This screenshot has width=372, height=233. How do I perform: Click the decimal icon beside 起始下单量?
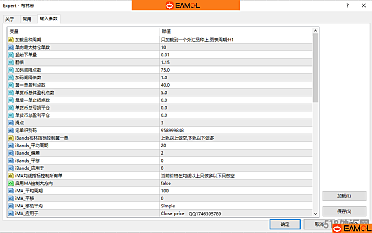tap(11, 55)
